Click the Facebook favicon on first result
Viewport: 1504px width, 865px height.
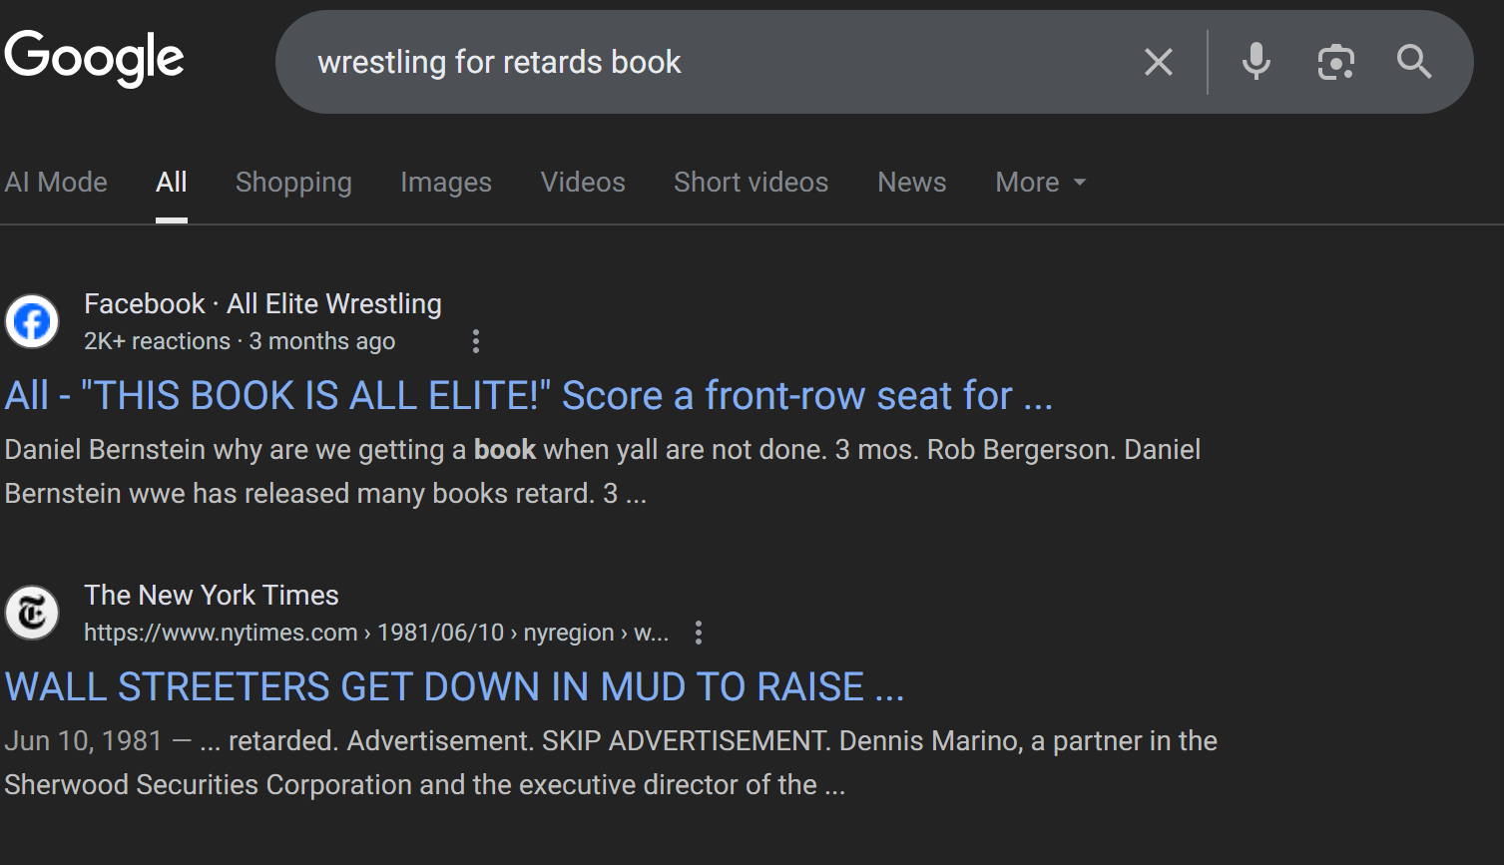[32, 321]
